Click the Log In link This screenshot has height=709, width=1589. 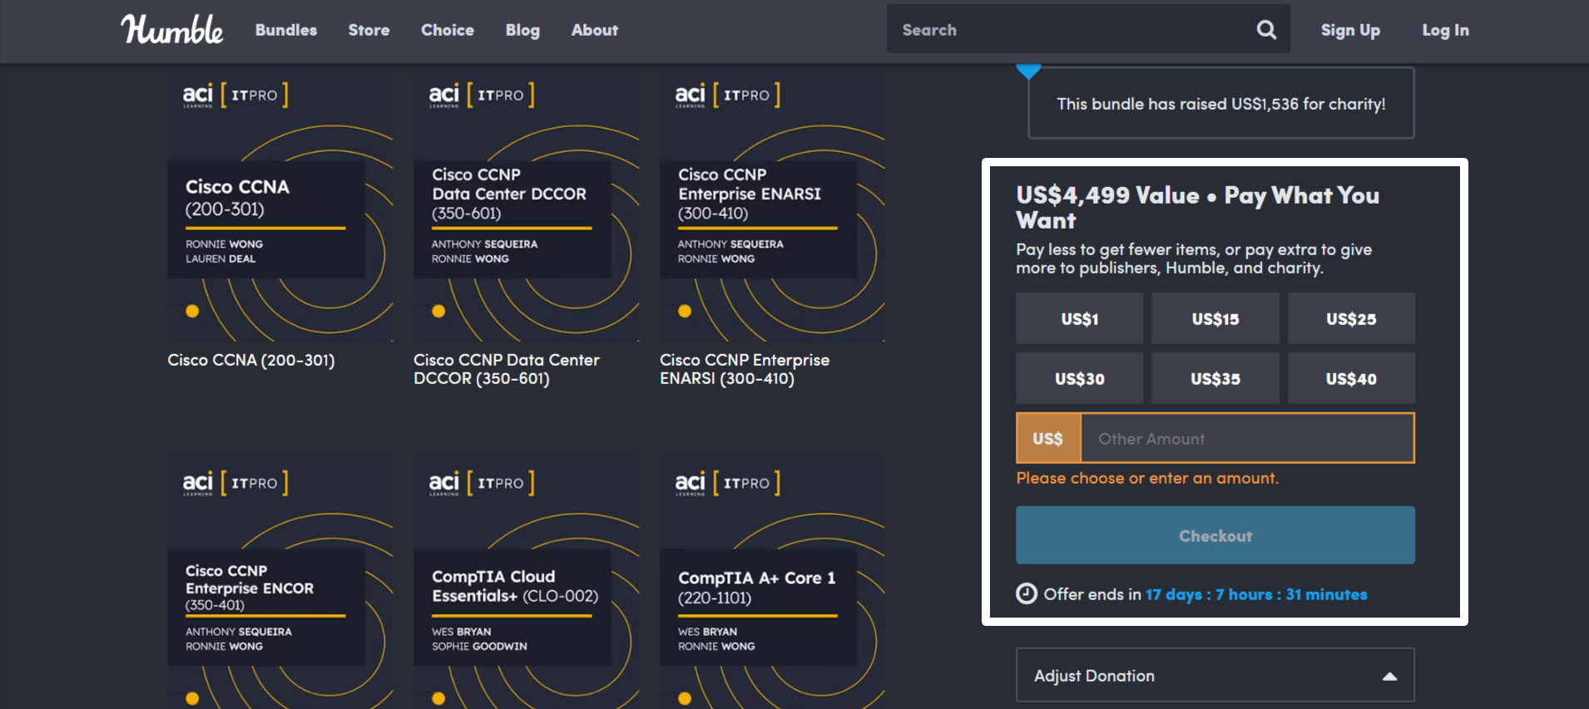[1445, 30]
